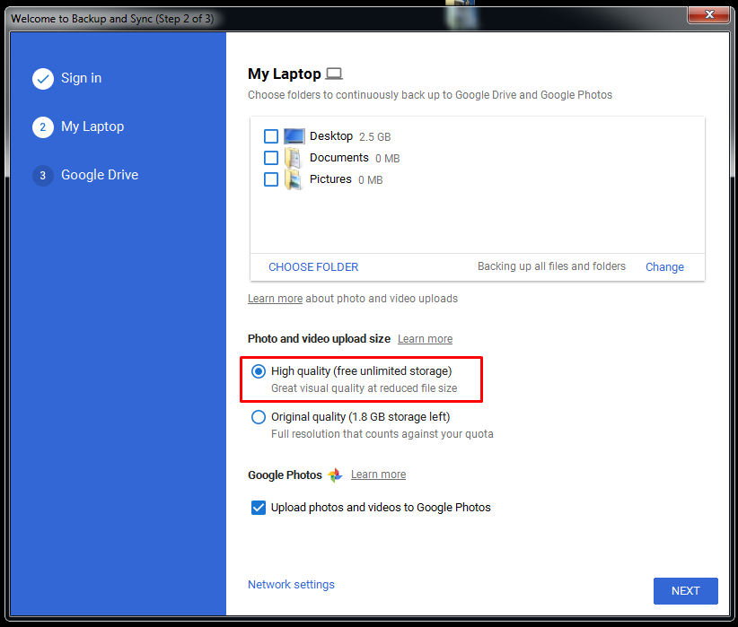Open Learn more beside Photo and video upload size

pos(425,339)
